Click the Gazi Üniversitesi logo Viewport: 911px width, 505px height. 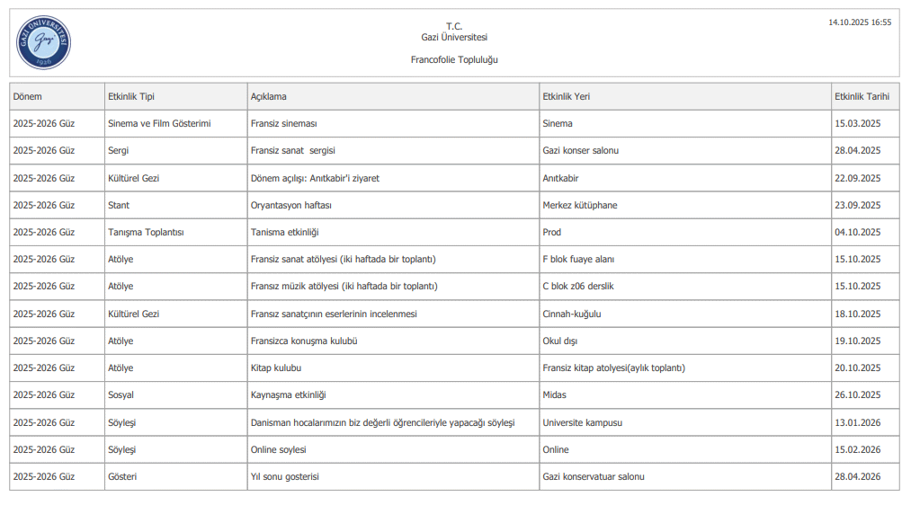pyautogui.click(x=43, y=42)
